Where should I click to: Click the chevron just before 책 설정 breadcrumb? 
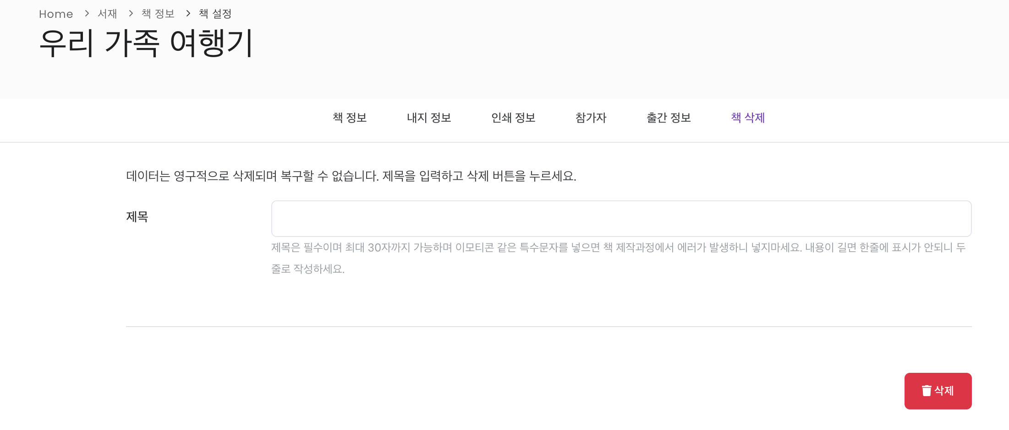click(x=188, y=13)
